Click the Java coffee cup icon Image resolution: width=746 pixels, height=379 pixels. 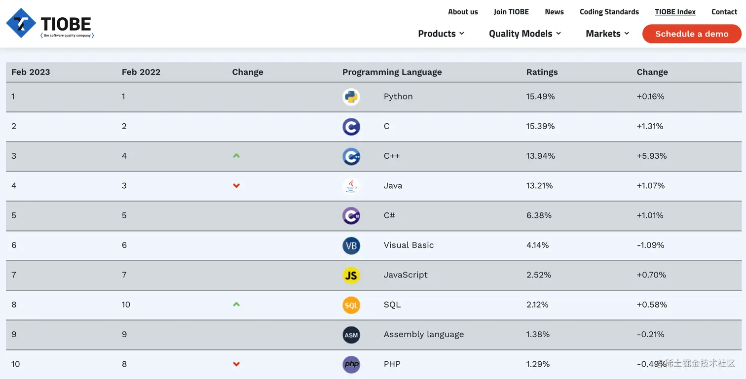coord(351,186)
